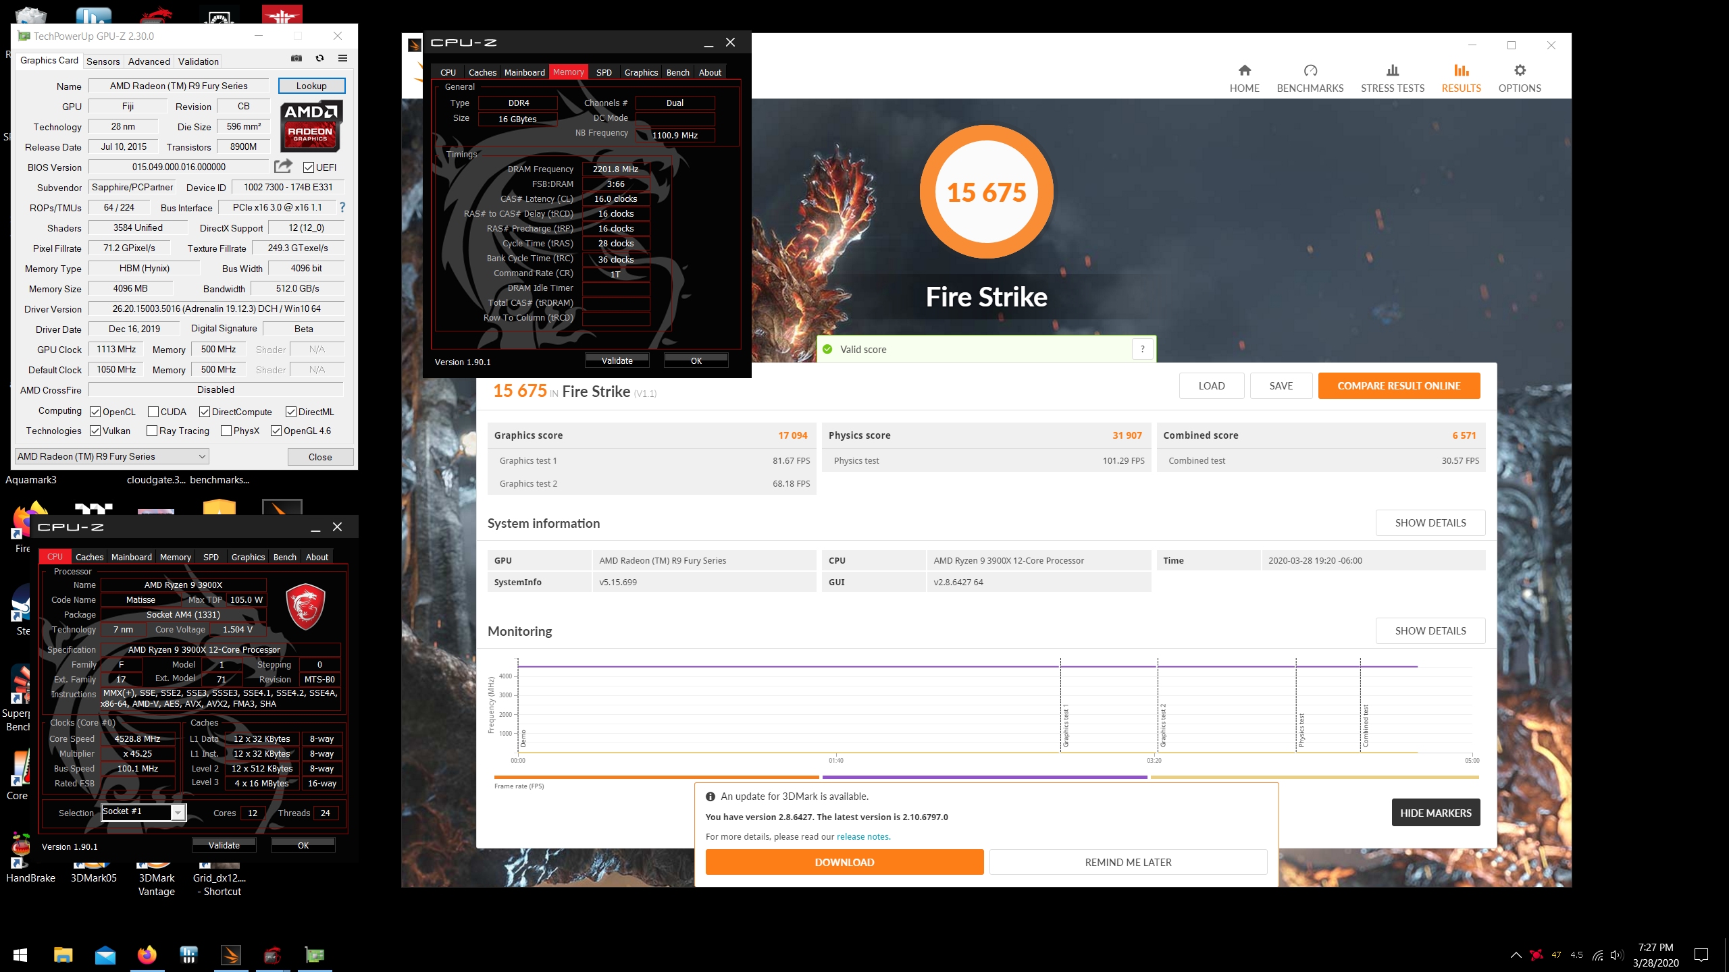Viewport: 1729px width, 972px height.
Task: Open 3DMark STRESS TESTS section
Action: tap(1392, 79)
